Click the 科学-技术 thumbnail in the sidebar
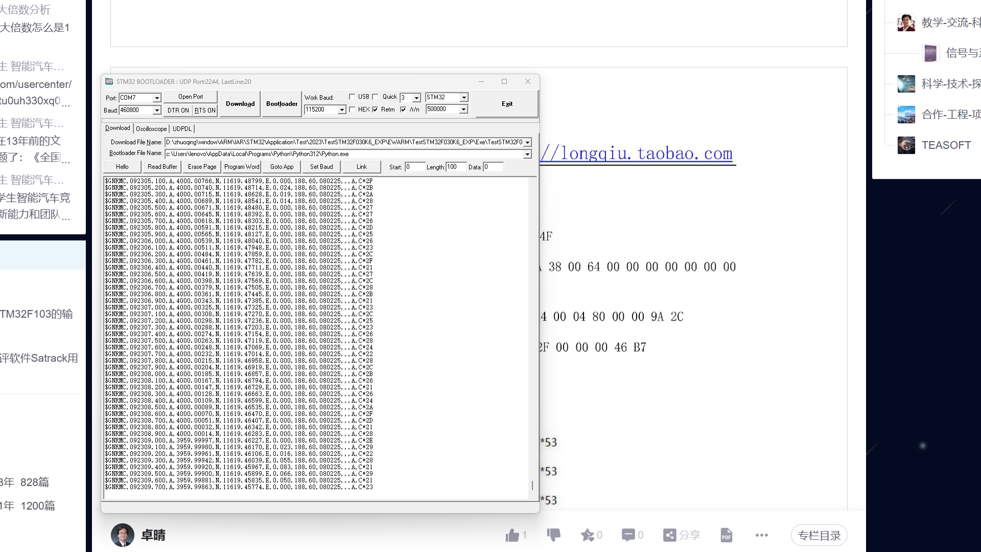The image size is (981, 552). tap(906, 84)
